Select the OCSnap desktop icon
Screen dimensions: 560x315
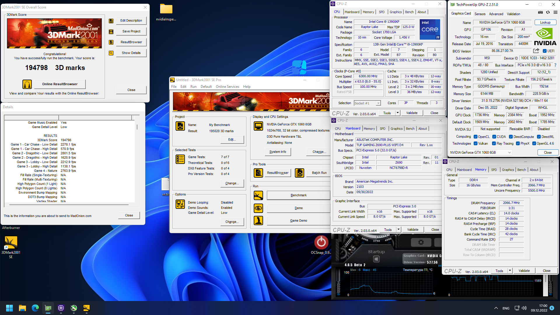coord(321,245)
